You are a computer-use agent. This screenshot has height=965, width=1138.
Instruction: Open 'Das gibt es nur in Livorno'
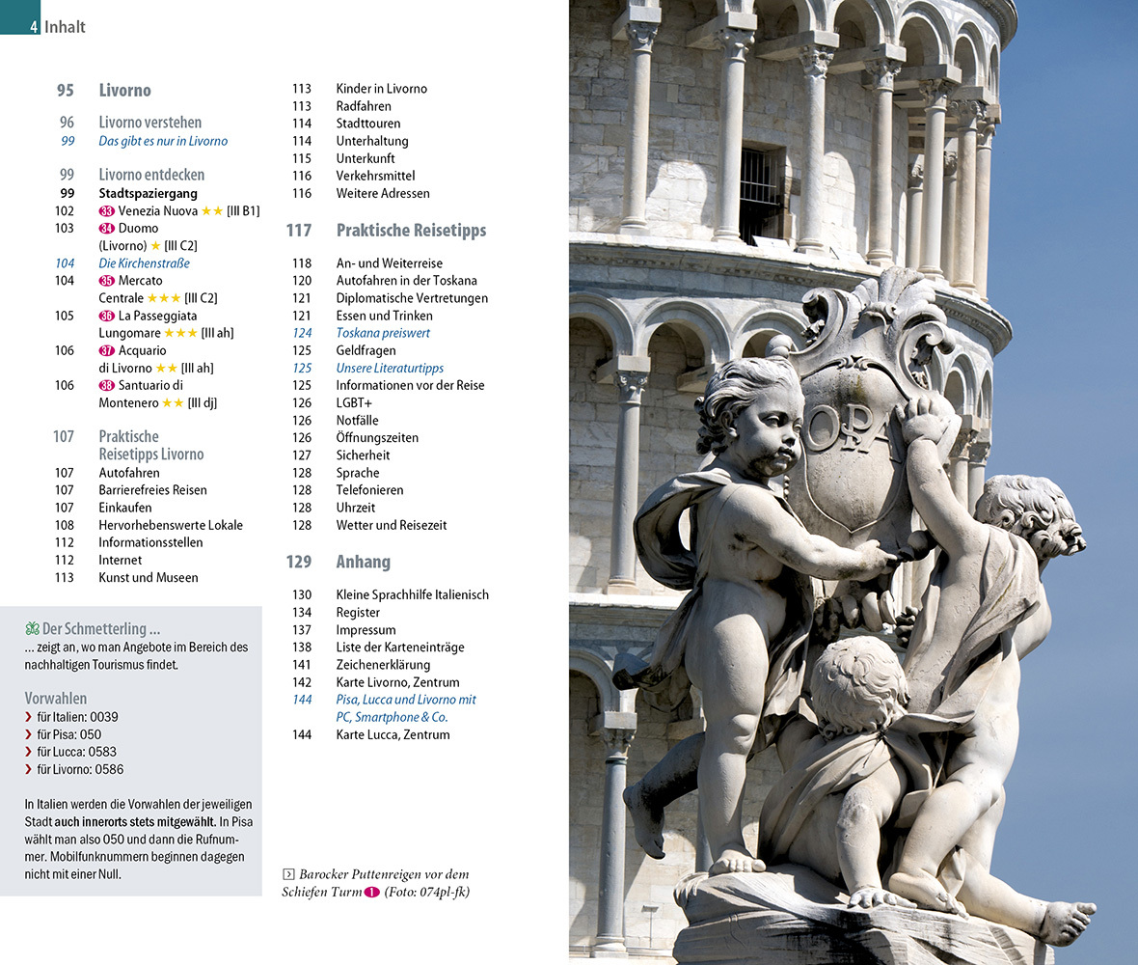tap(163, 141)
